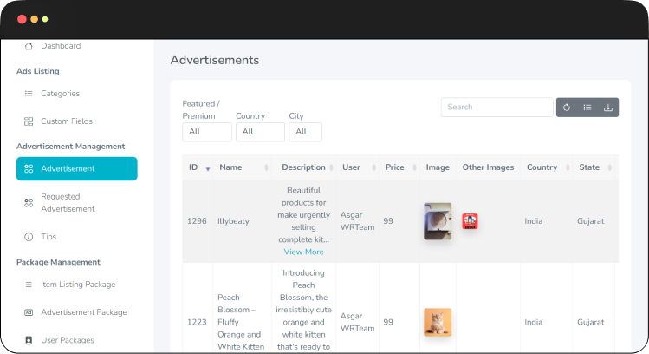This screenshot has width=649, height=354.
Task: Click ID cell 1223
Action: tap(197, 322)
